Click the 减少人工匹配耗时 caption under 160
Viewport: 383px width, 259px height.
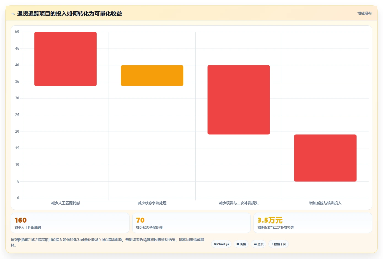[28, 228]
